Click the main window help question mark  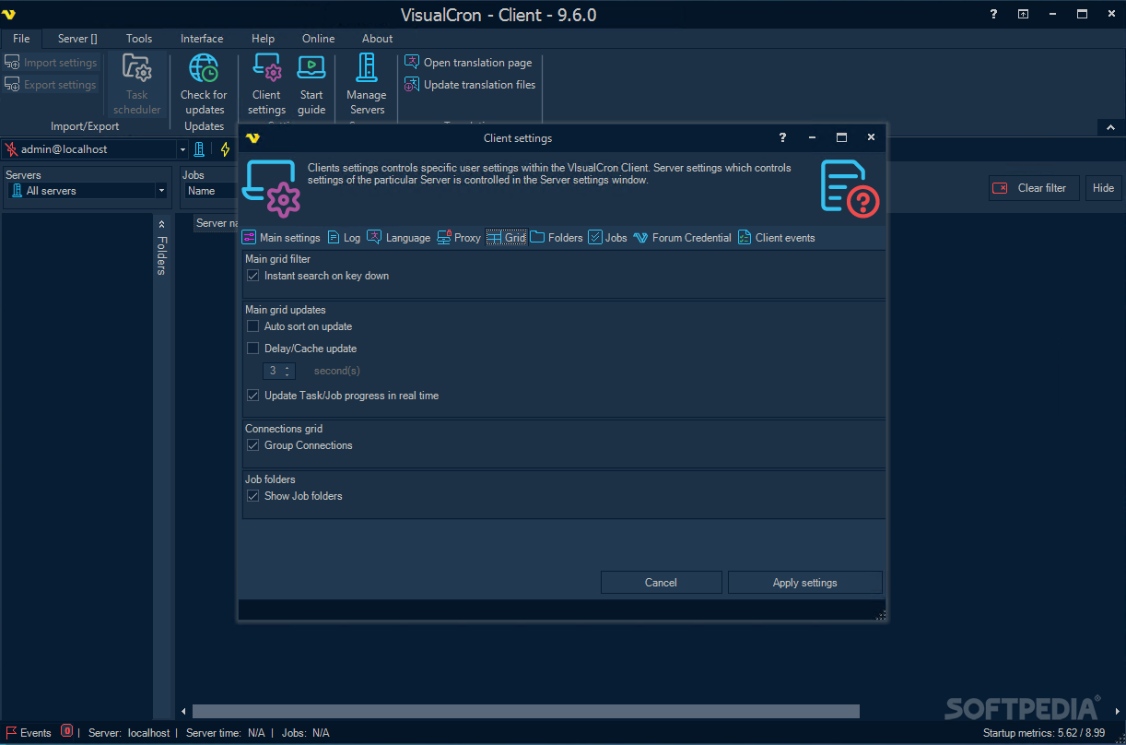pyautogui.click(x=993, y=14)
